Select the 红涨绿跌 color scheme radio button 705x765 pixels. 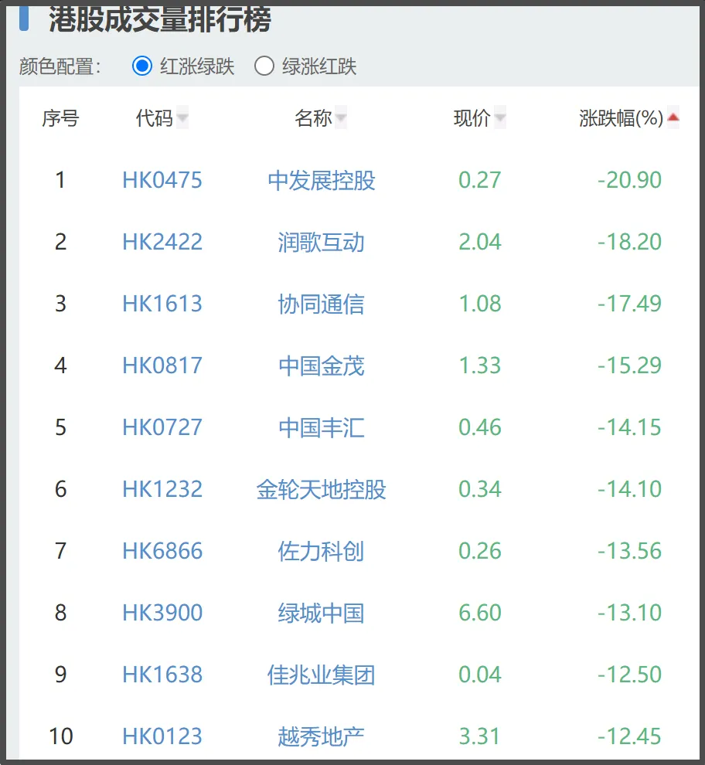pos(142,66)
